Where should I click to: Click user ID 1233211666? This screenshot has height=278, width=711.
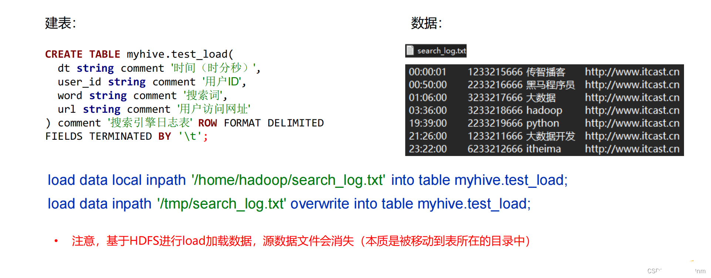[495, 136]
